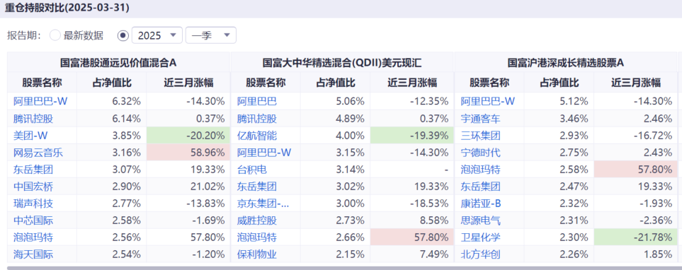This screenshot has height=270, width=682.
Task: Open 亿航智能 stock link
Action: (256, 136)
